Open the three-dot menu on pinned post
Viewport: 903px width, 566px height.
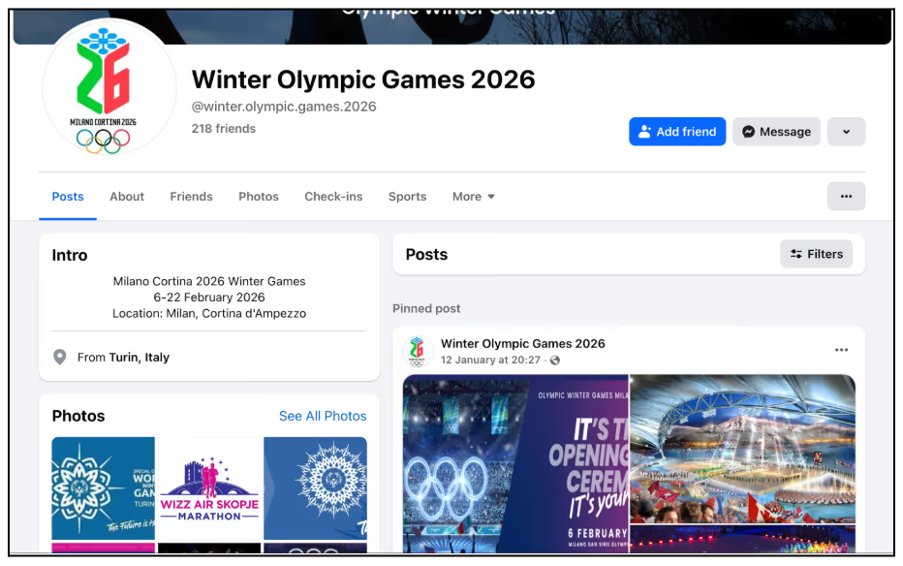[x=841, y=351]
